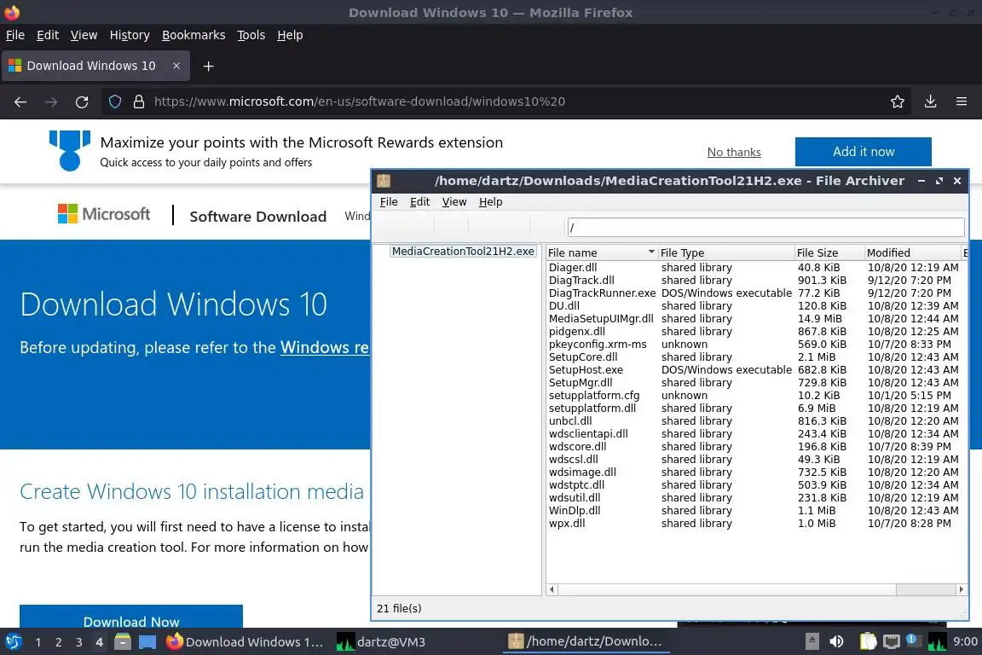
Task: Click the File Archiver taskbar entry
Action: 586,642
